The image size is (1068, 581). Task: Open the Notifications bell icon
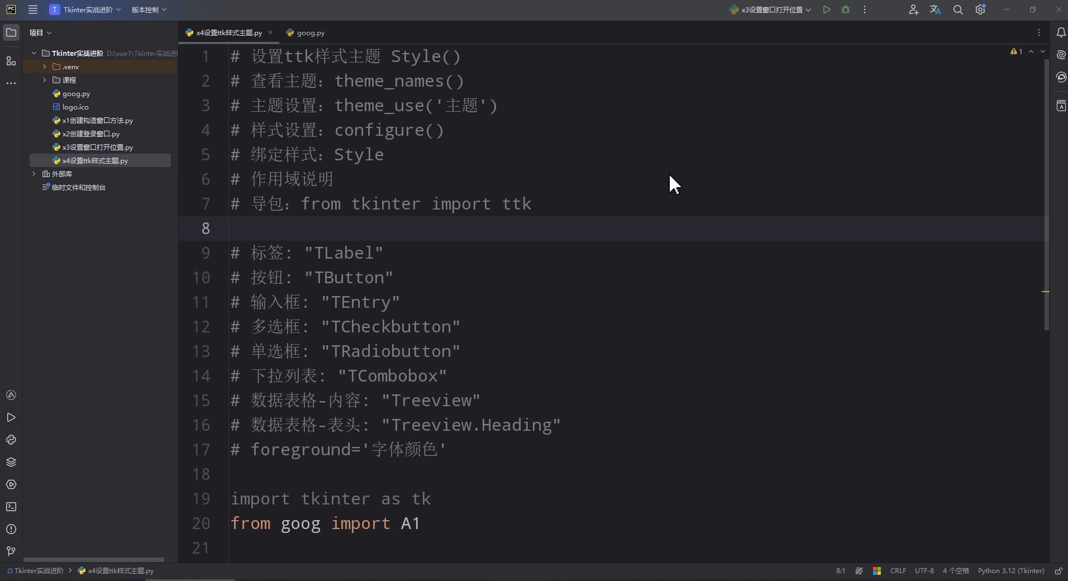click(x=1061, y=33)
